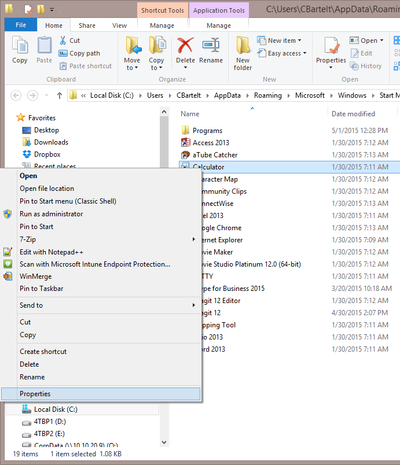Switch to the Share tab
Screen dimensions: 400x465
pos(87,25)
